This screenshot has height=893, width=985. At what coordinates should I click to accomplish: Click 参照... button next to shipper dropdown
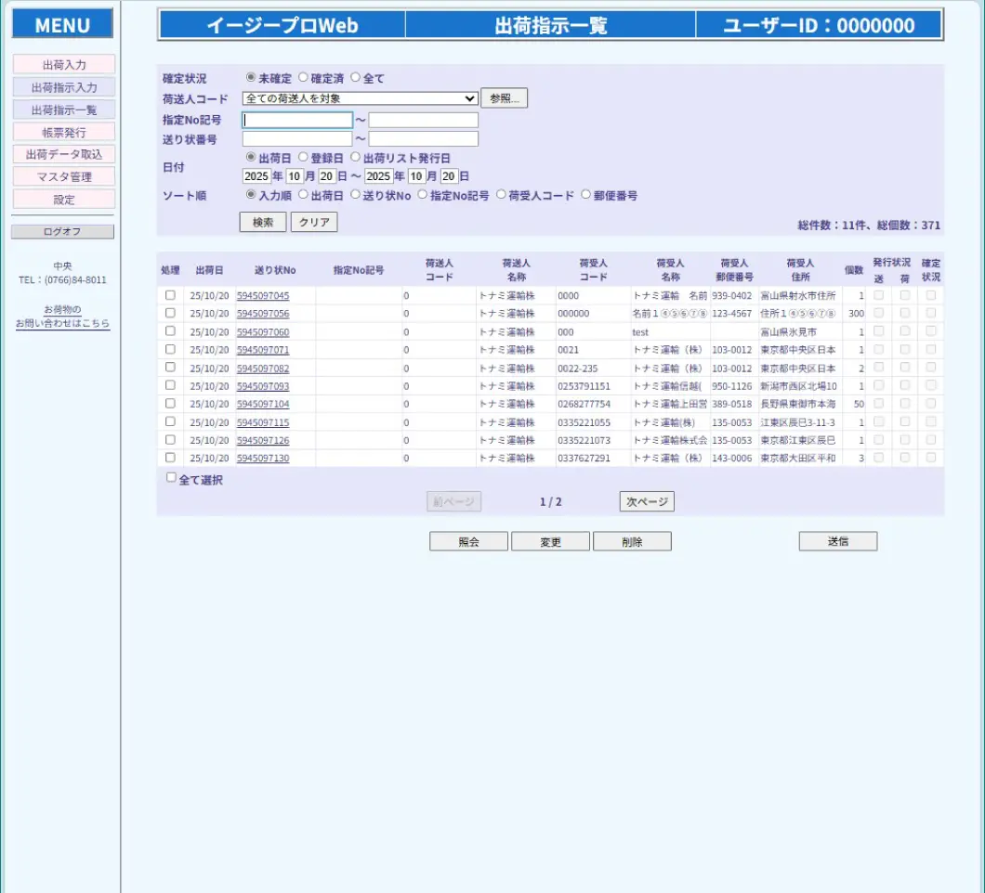pos(504,98)
